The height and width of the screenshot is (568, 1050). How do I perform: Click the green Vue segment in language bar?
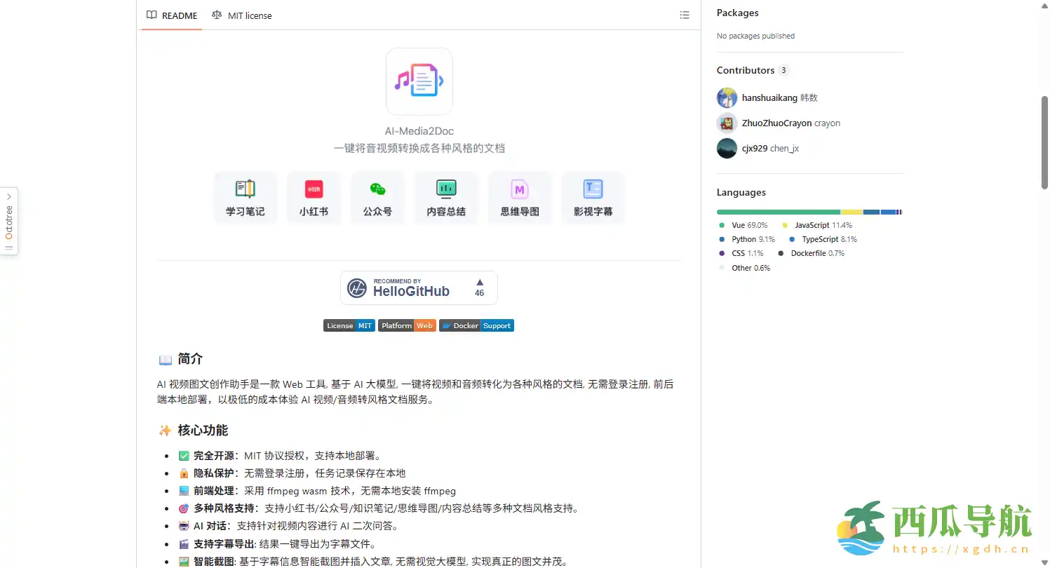(778, 212)
